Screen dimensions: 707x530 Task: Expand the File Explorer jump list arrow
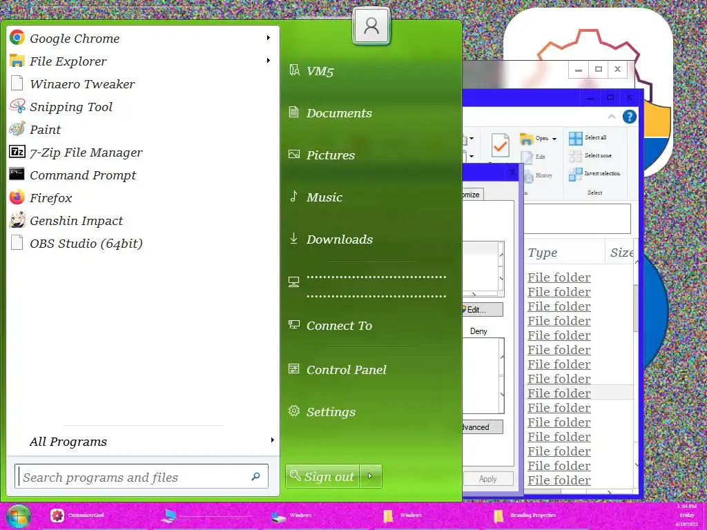tap(269, 61)
